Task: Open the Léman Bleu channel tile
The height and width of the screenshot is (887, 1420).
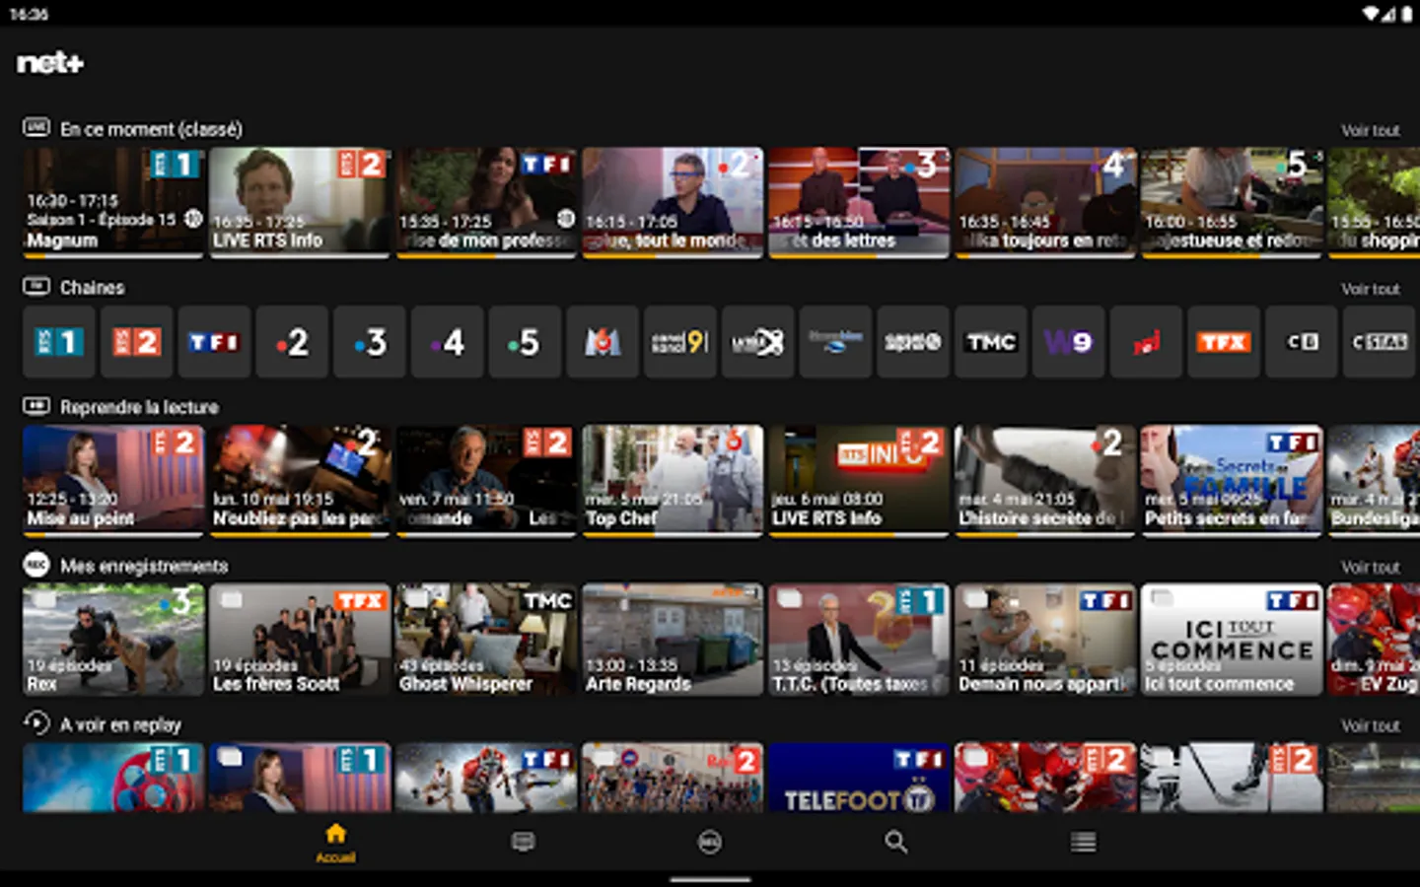Action: pos(835,342)
